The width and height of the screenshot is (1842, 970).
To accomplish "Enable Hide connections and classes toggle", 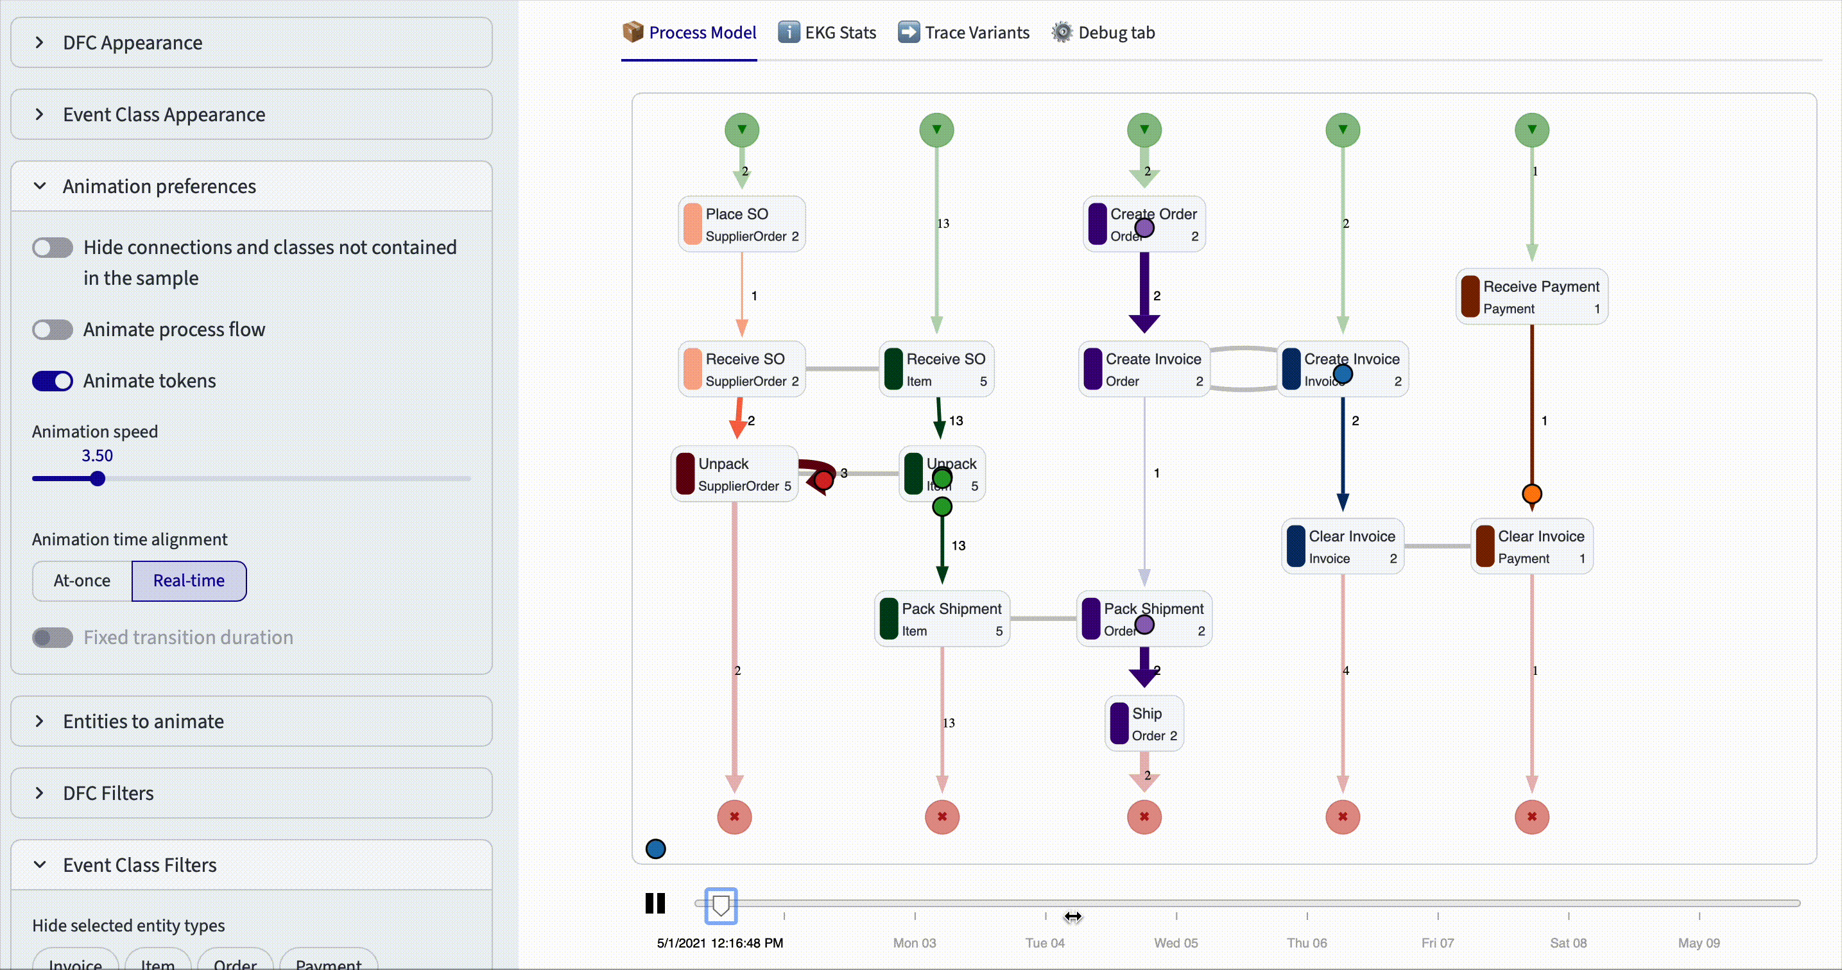I will coord(53,248).
